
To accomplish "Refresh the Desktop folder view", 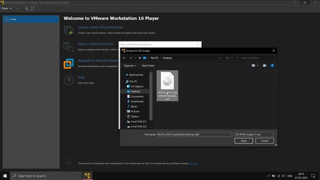I will pos(227,58).
